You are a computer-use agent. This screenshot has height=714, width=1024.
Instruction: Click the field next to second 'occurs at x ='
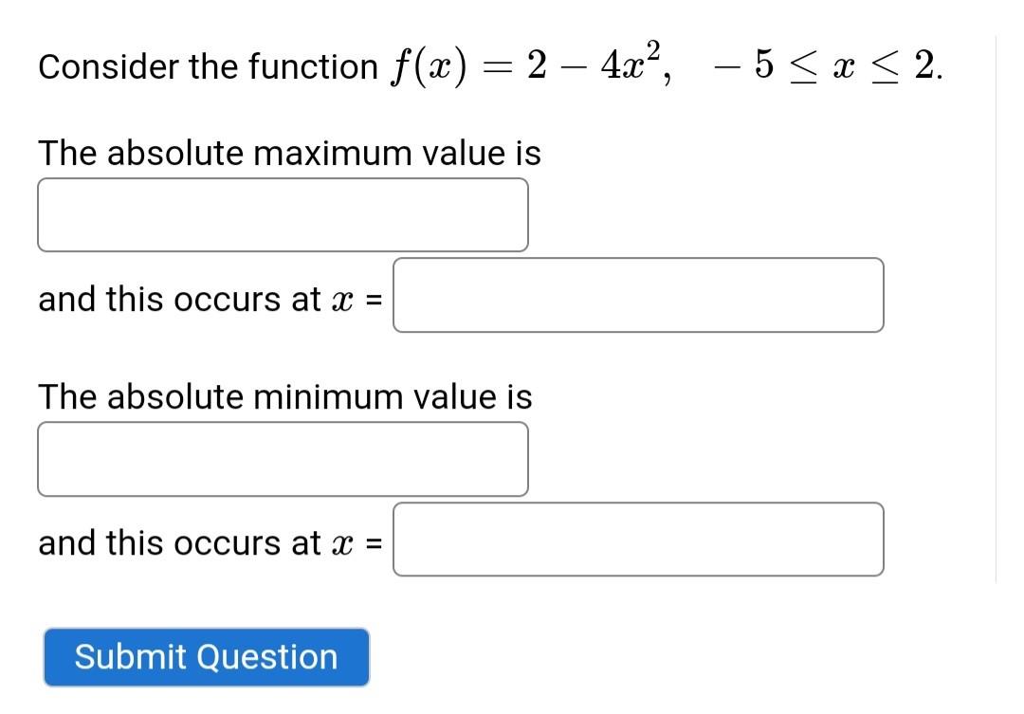tap(638, 540)
